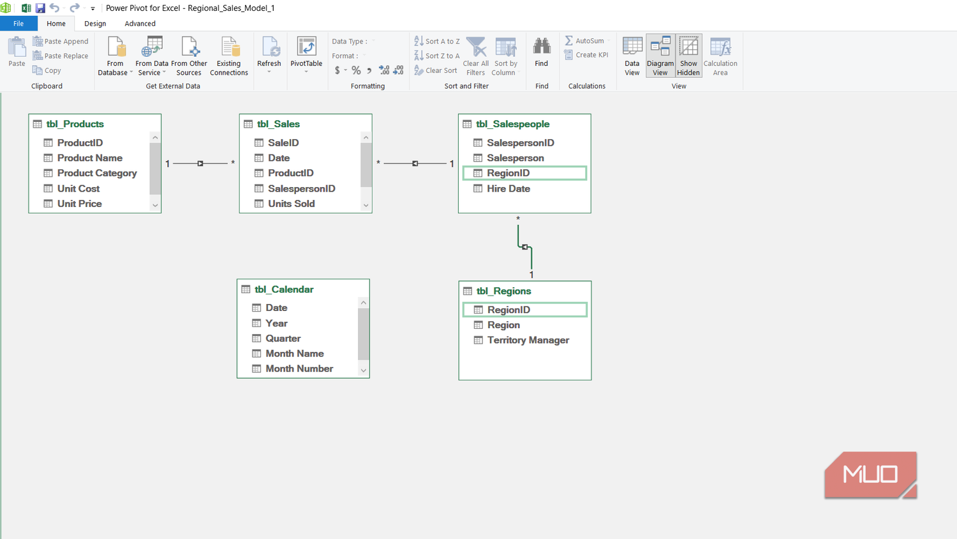Select relationship line Salespeople to Regions
Viewport: 957px width, 539px height.
point(525,247)
